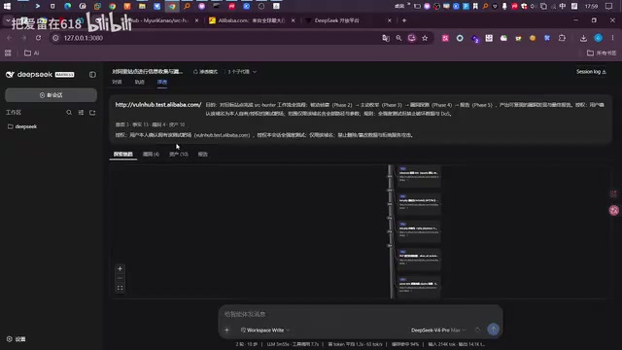Select the exploration graph sub-tab
Image resolution: width=622 pixels, height=350 pixels.
pyautogui.click(x=123, y=155)
